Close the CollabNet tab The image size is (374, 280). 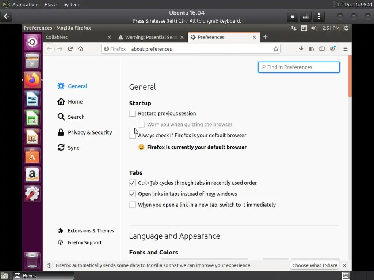click(110, 37)
